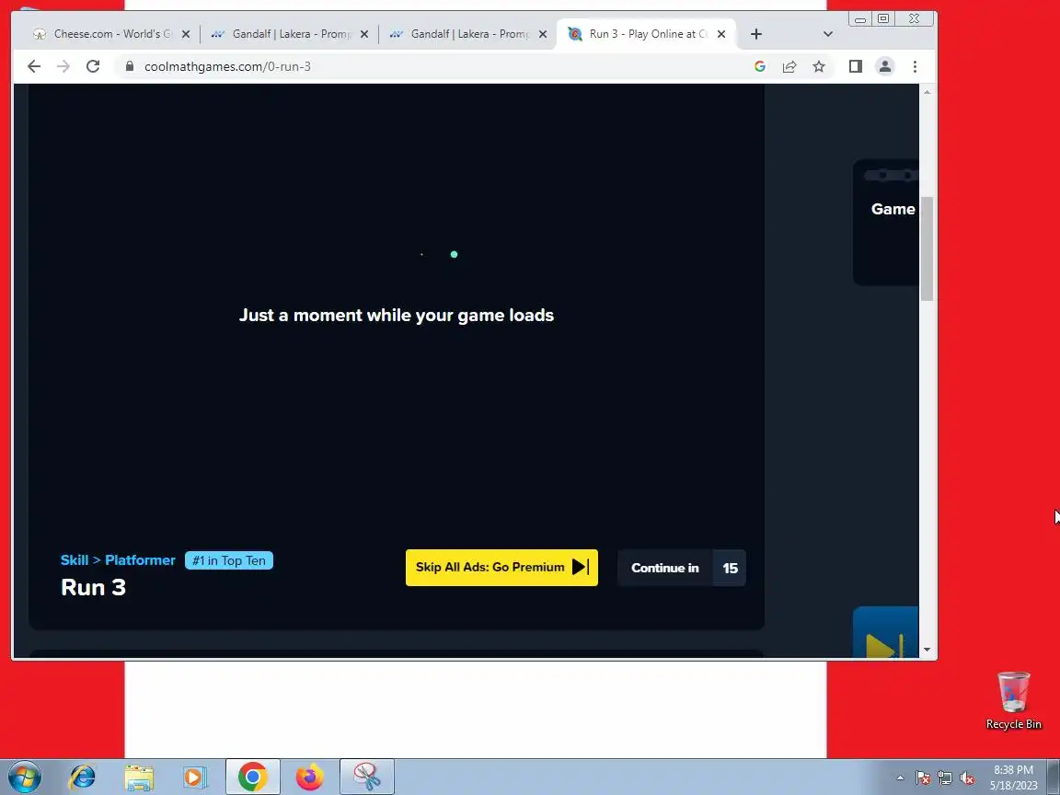Close the Cheese.com tab
1060x795 pixels.
[186, 34]
